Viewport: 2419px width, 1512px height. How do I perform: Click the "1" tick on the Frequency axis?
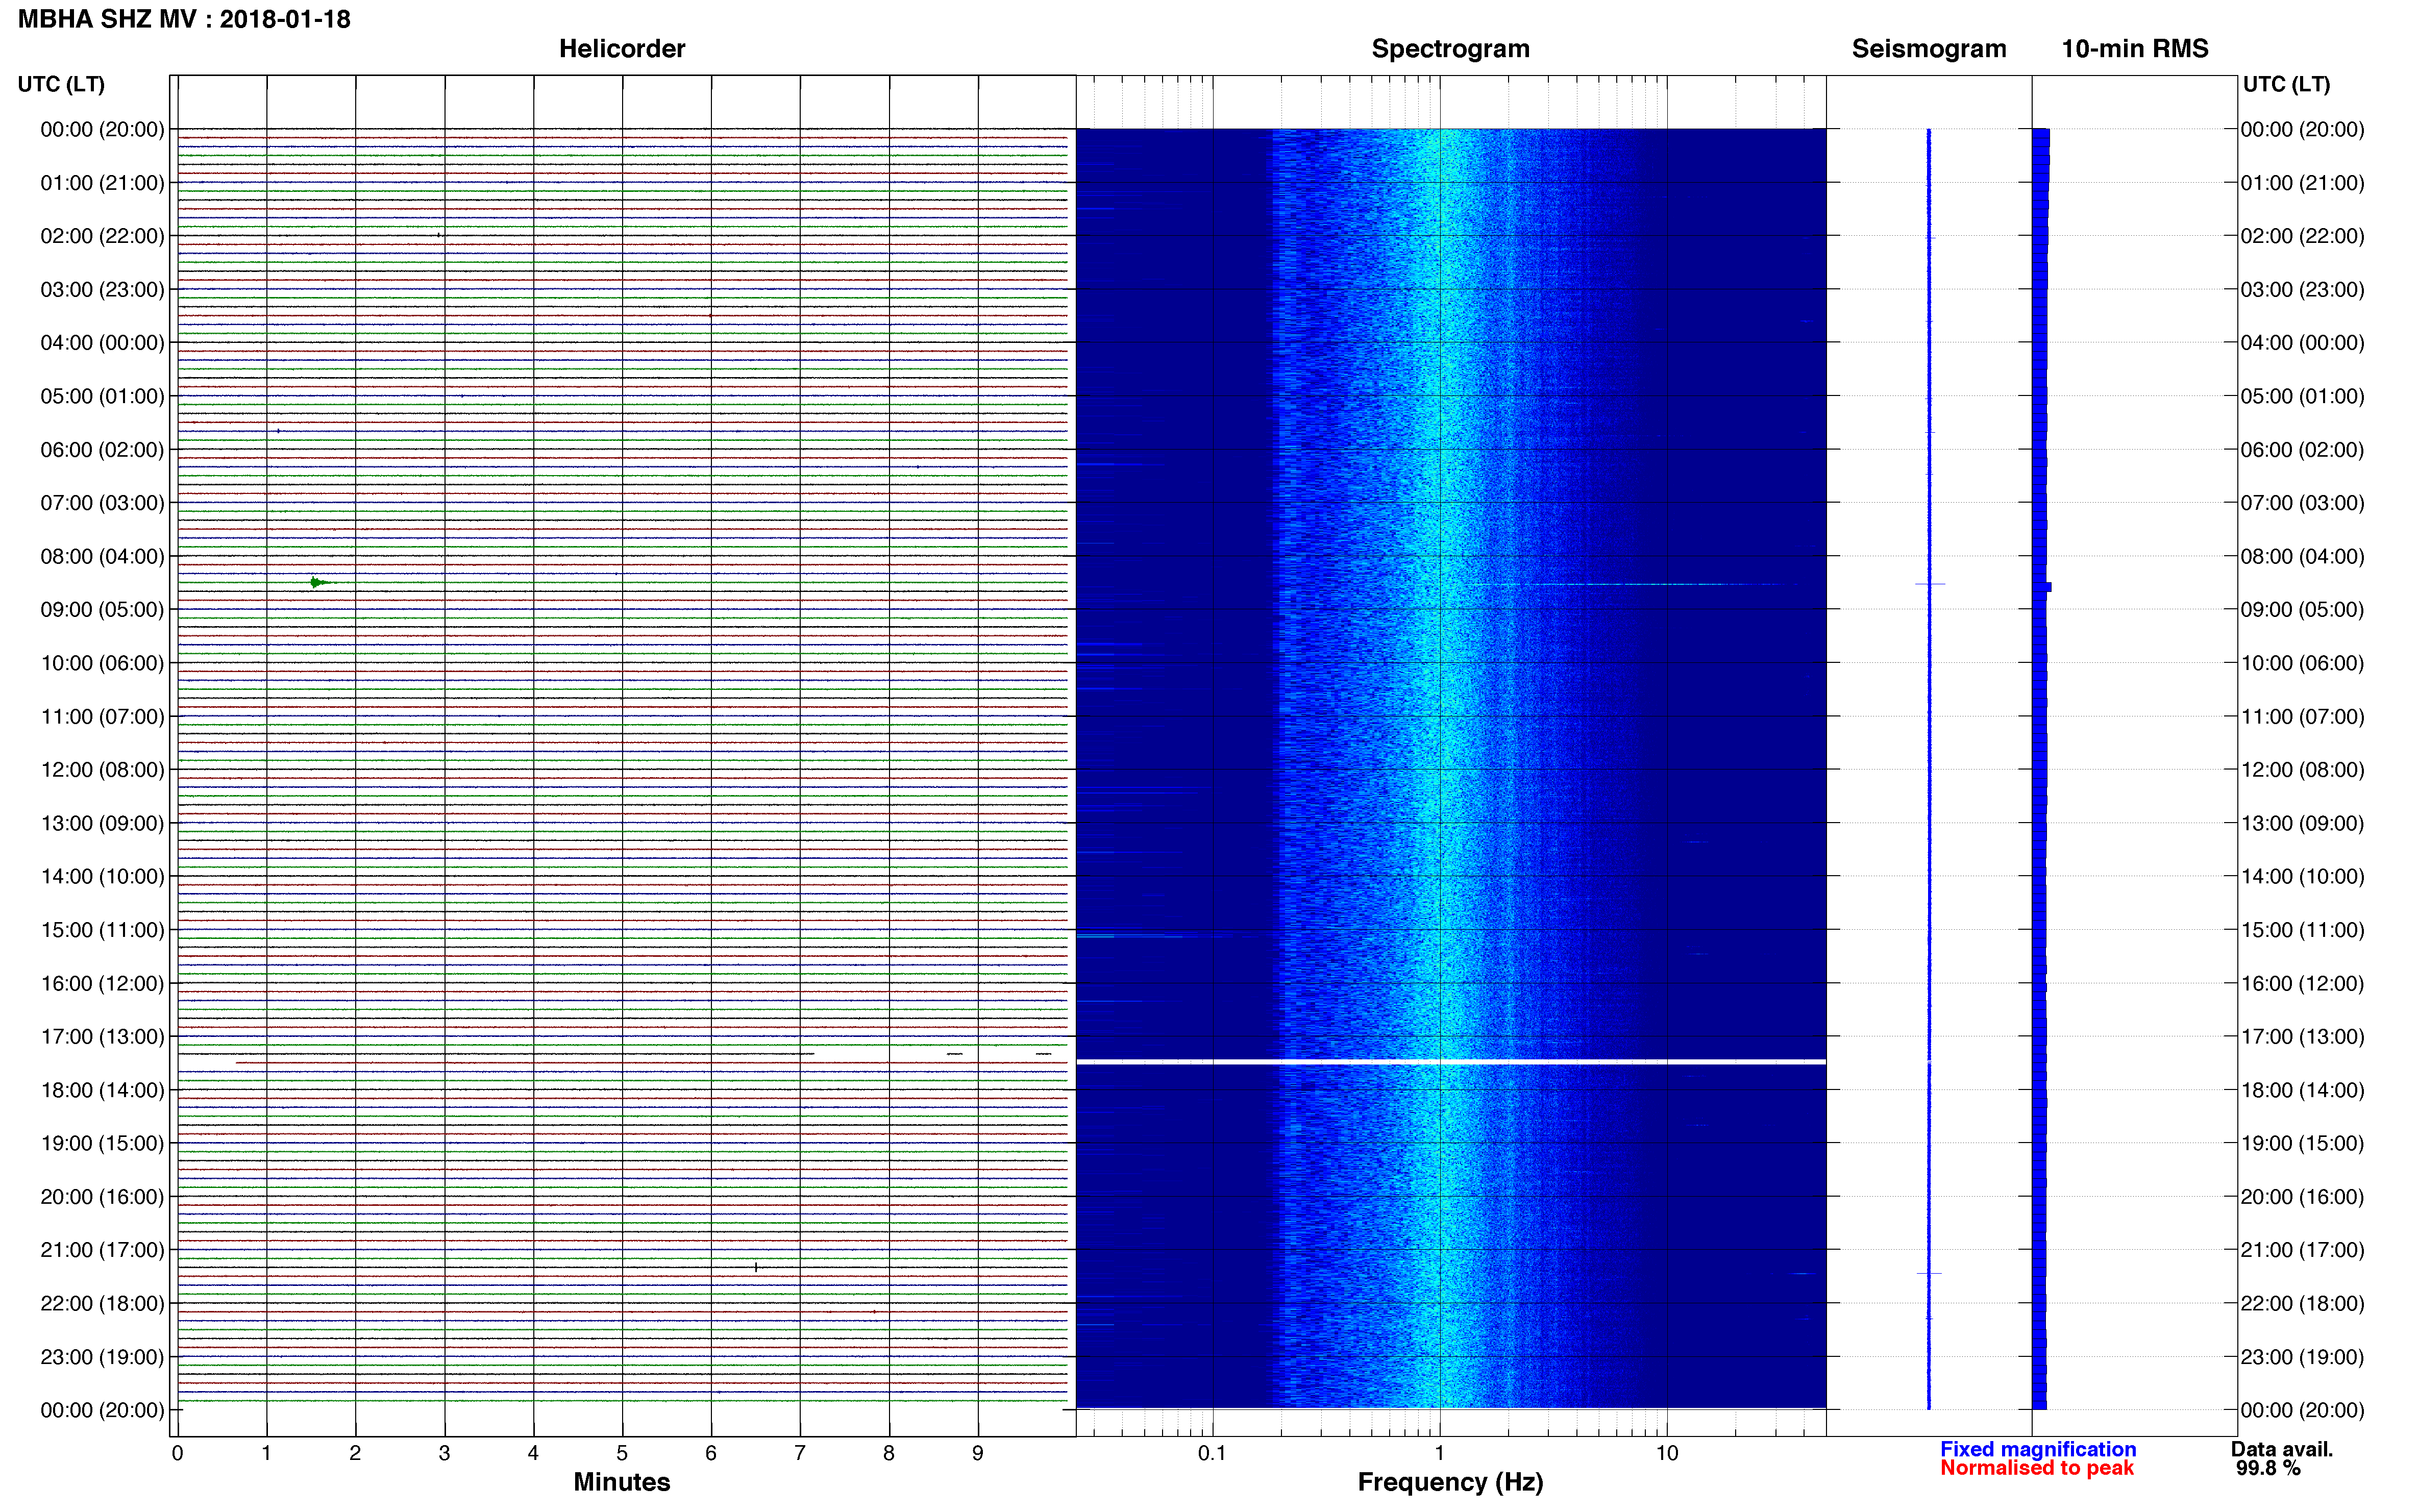click(x=1439, y=1453)
